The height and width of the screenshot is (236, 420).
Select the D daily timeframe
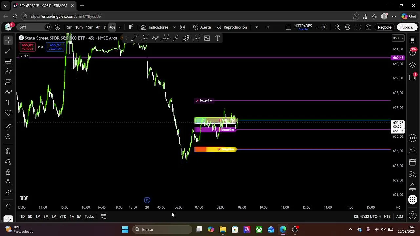point(105,27)
